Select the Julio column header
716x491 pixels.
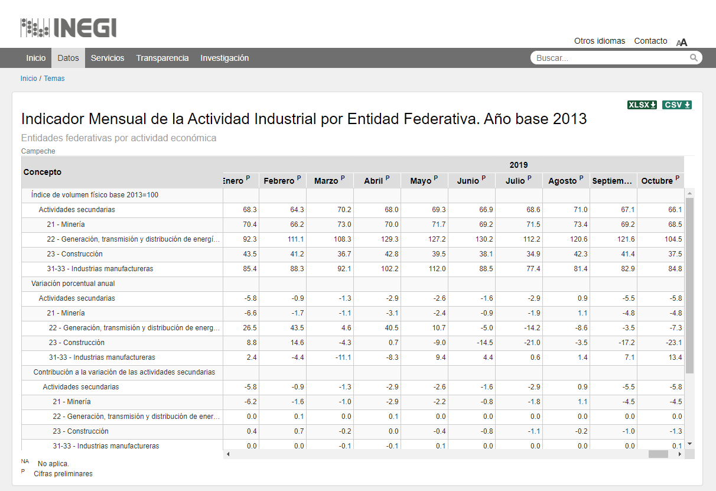pyautogui.click(x=519, y=181)
